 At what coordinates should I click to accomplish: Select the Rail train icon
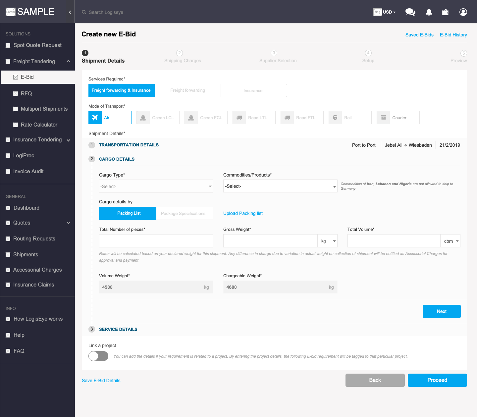(x=335, y=118)
